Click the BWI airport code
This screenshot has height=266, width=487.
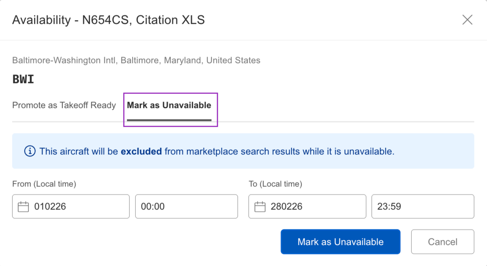(23, 79)
